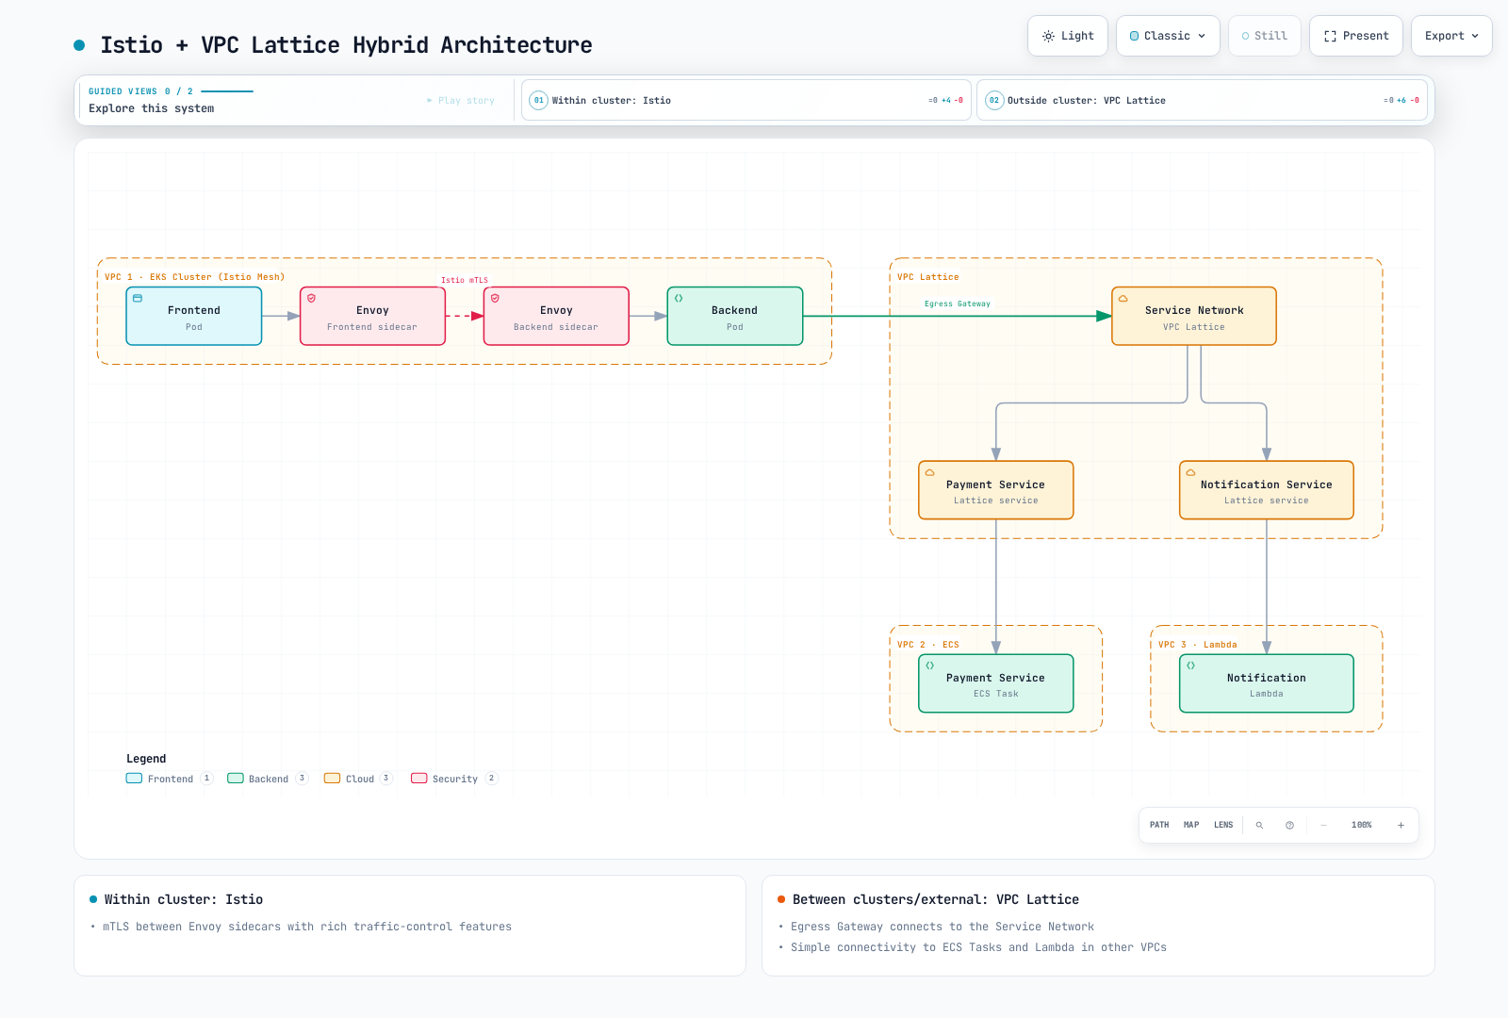The height and width of the screenshot is (1018, 1508).
Task: Click the Backend legend color swatch
Action: [236, 779]
